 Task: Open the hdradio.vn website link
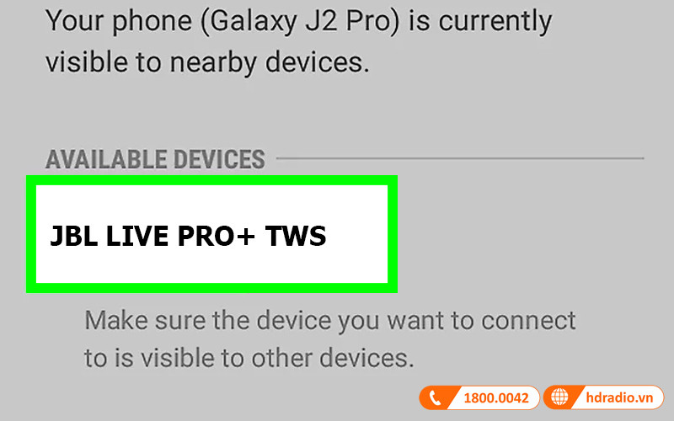[x=619, y=397]
